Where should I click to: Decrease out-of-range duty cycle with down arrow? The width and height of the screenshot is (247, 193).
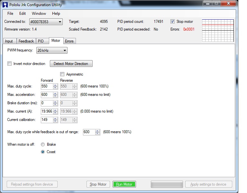coord(97,133)
